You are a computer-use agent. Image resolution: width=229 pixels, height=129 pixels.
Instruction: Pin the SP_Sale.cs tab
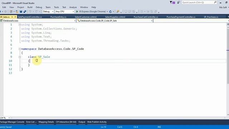(x=12, y=17)
